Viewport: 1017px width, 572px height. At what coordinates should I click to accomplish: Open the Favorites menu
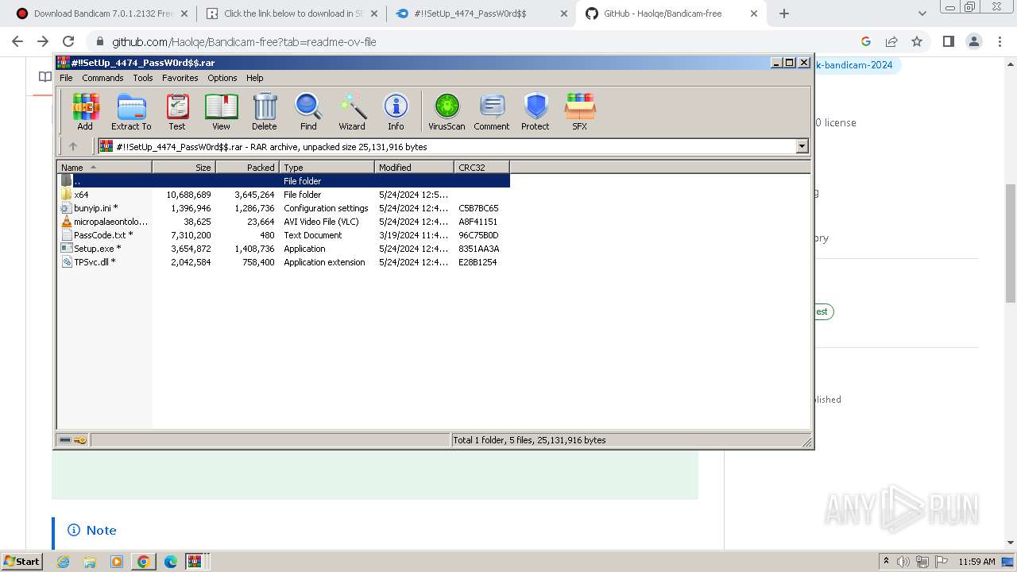click(180, 78)
